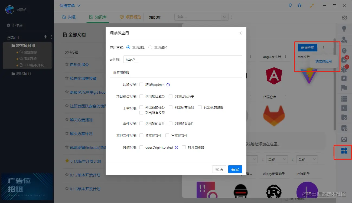Open the terminal icon in right sidebar
The image size is (352, 203).
click(x=344, y=108)
